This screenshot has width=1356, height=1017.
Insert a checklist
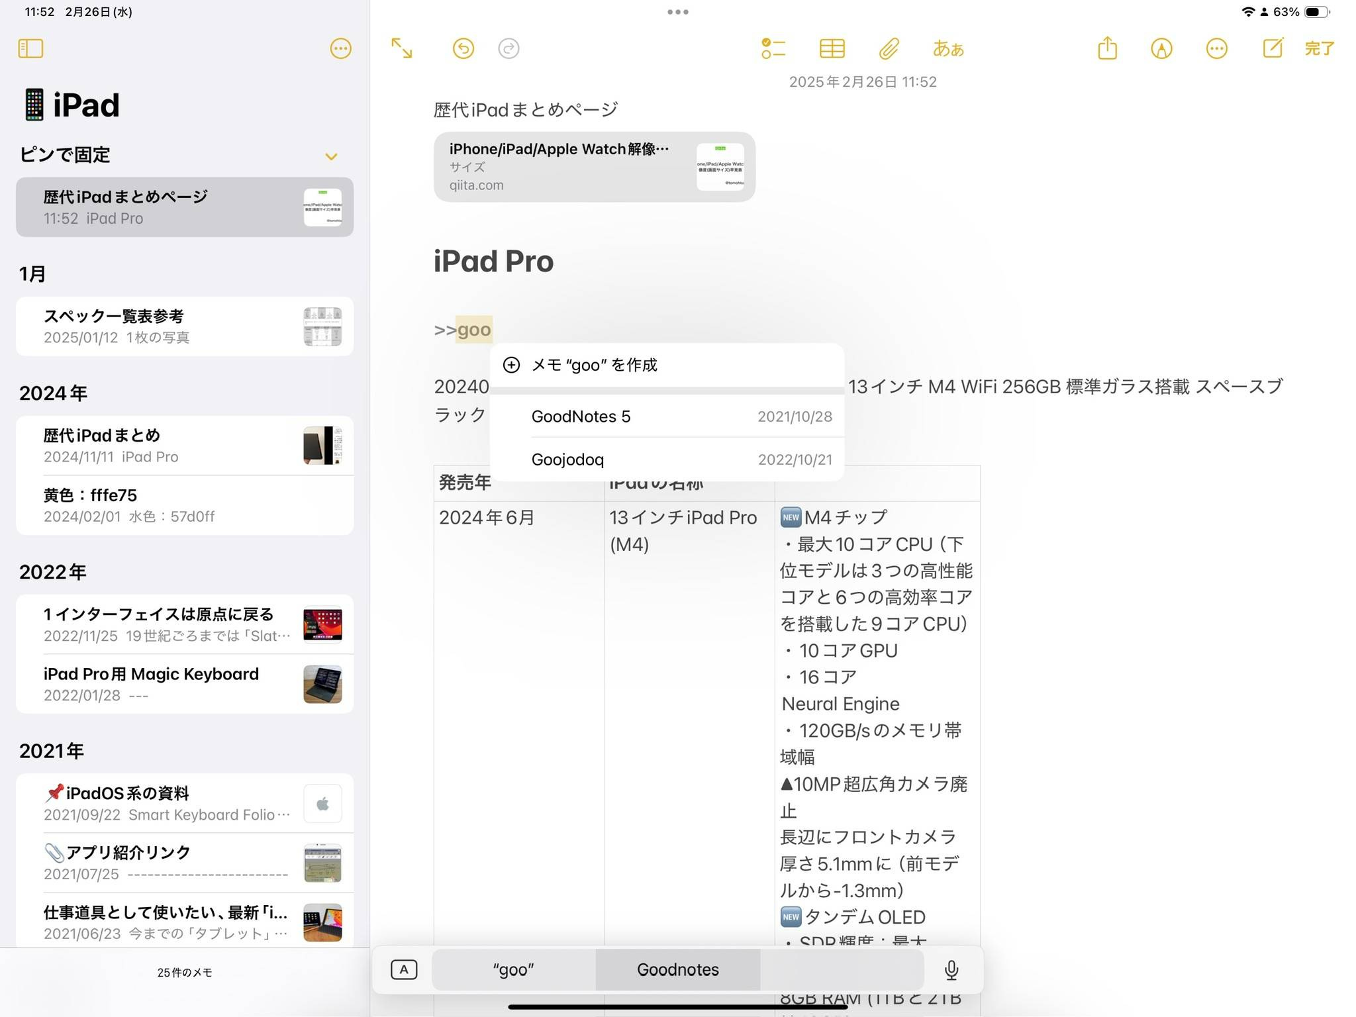[773, 48]
